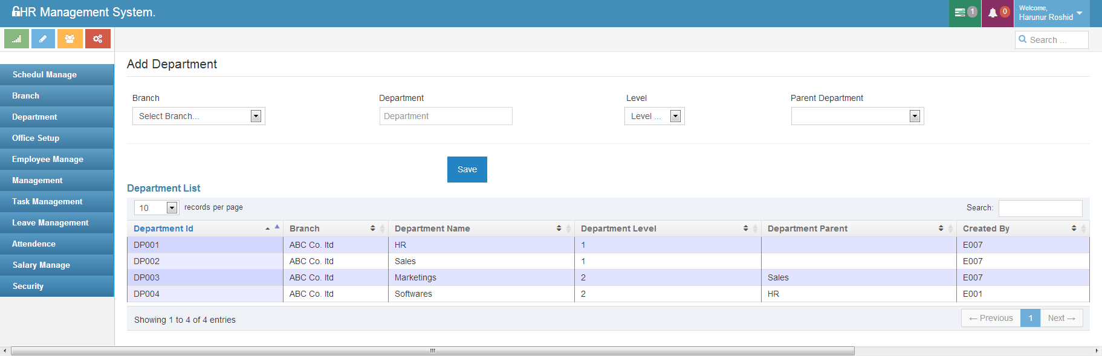Click the red gears settings shortcut icon

pos(97,39)
